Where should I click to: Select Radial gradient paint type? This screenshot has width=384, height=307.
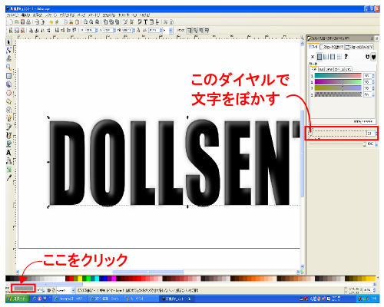[333, 57]
